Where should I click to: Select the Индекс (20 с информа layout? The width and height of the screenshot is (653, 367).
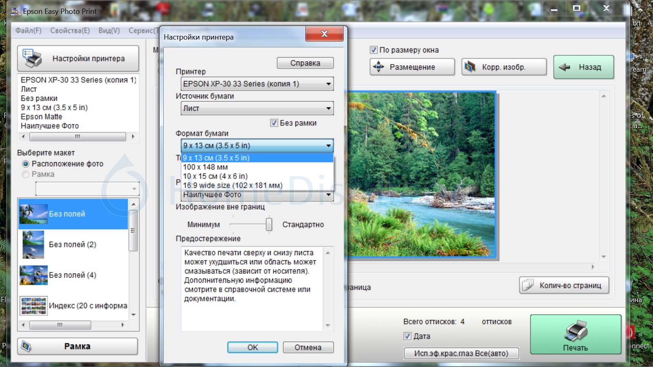tap(73, 306)
